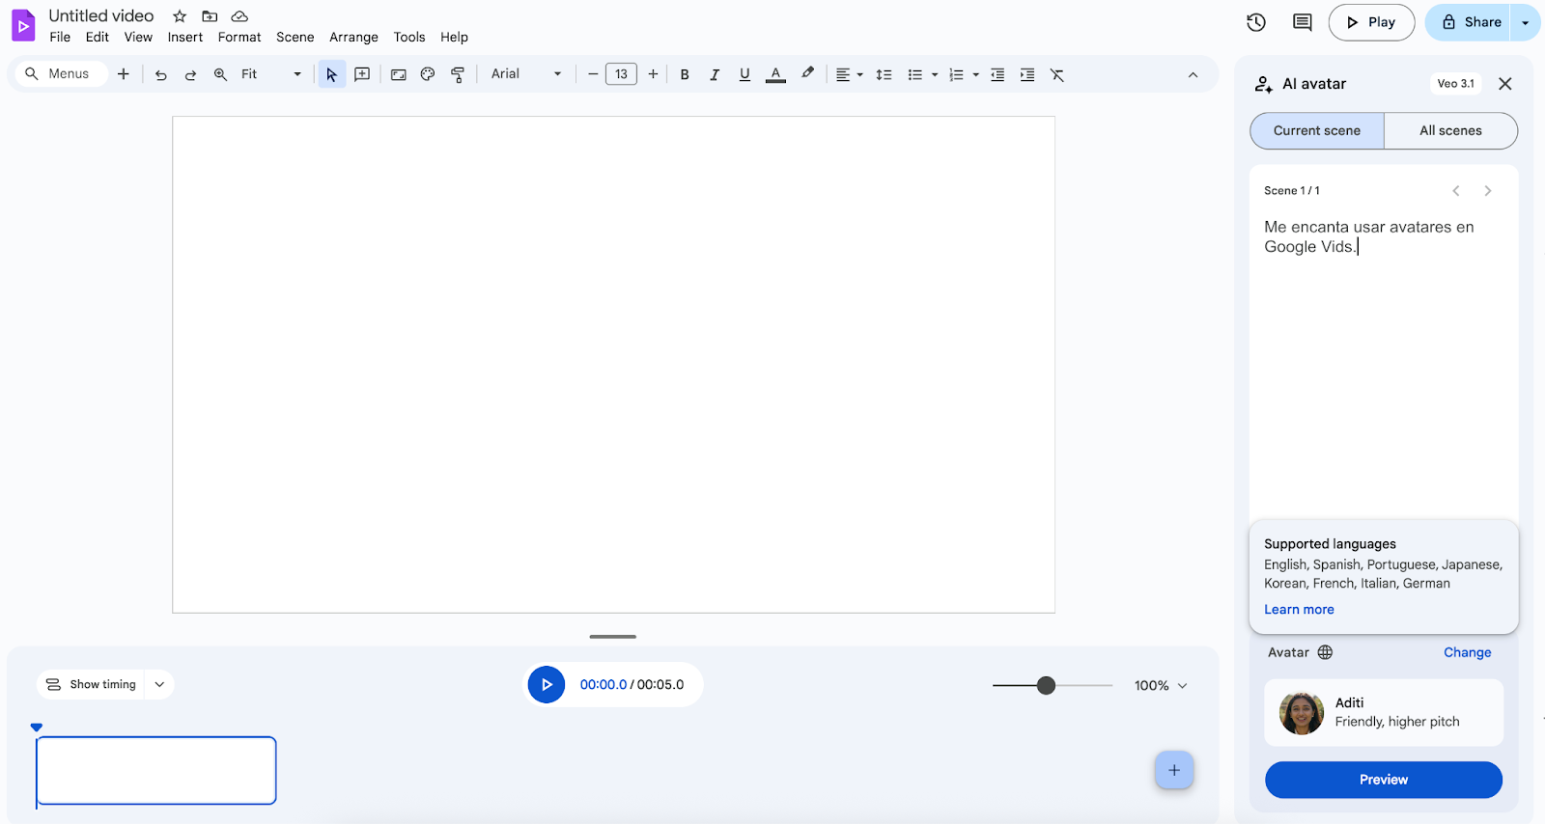
Task: Select the text highlight color pen
Action: click(x=807, y=73)
